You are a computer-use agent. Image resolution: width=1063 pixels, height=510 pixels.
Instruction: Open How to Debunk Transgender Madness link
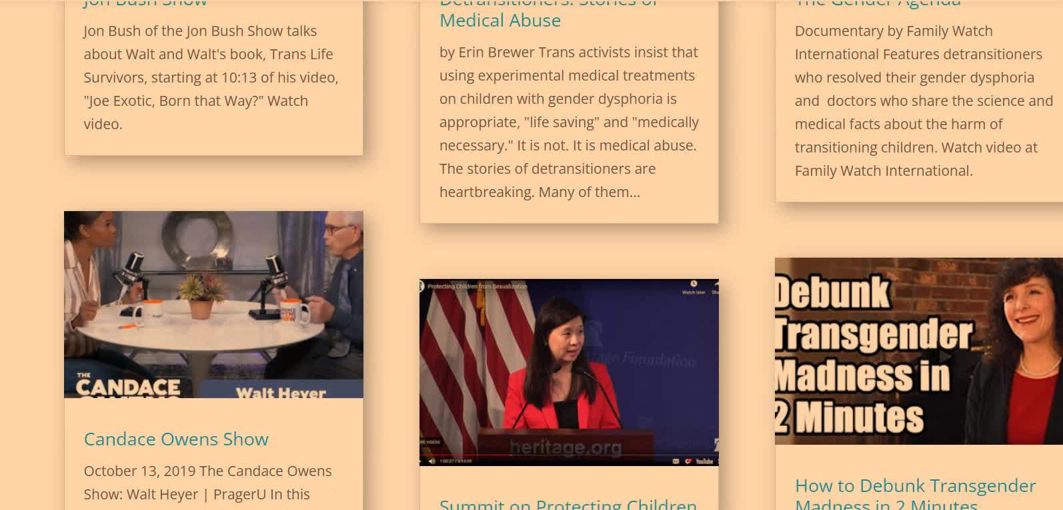coord(915,495)
